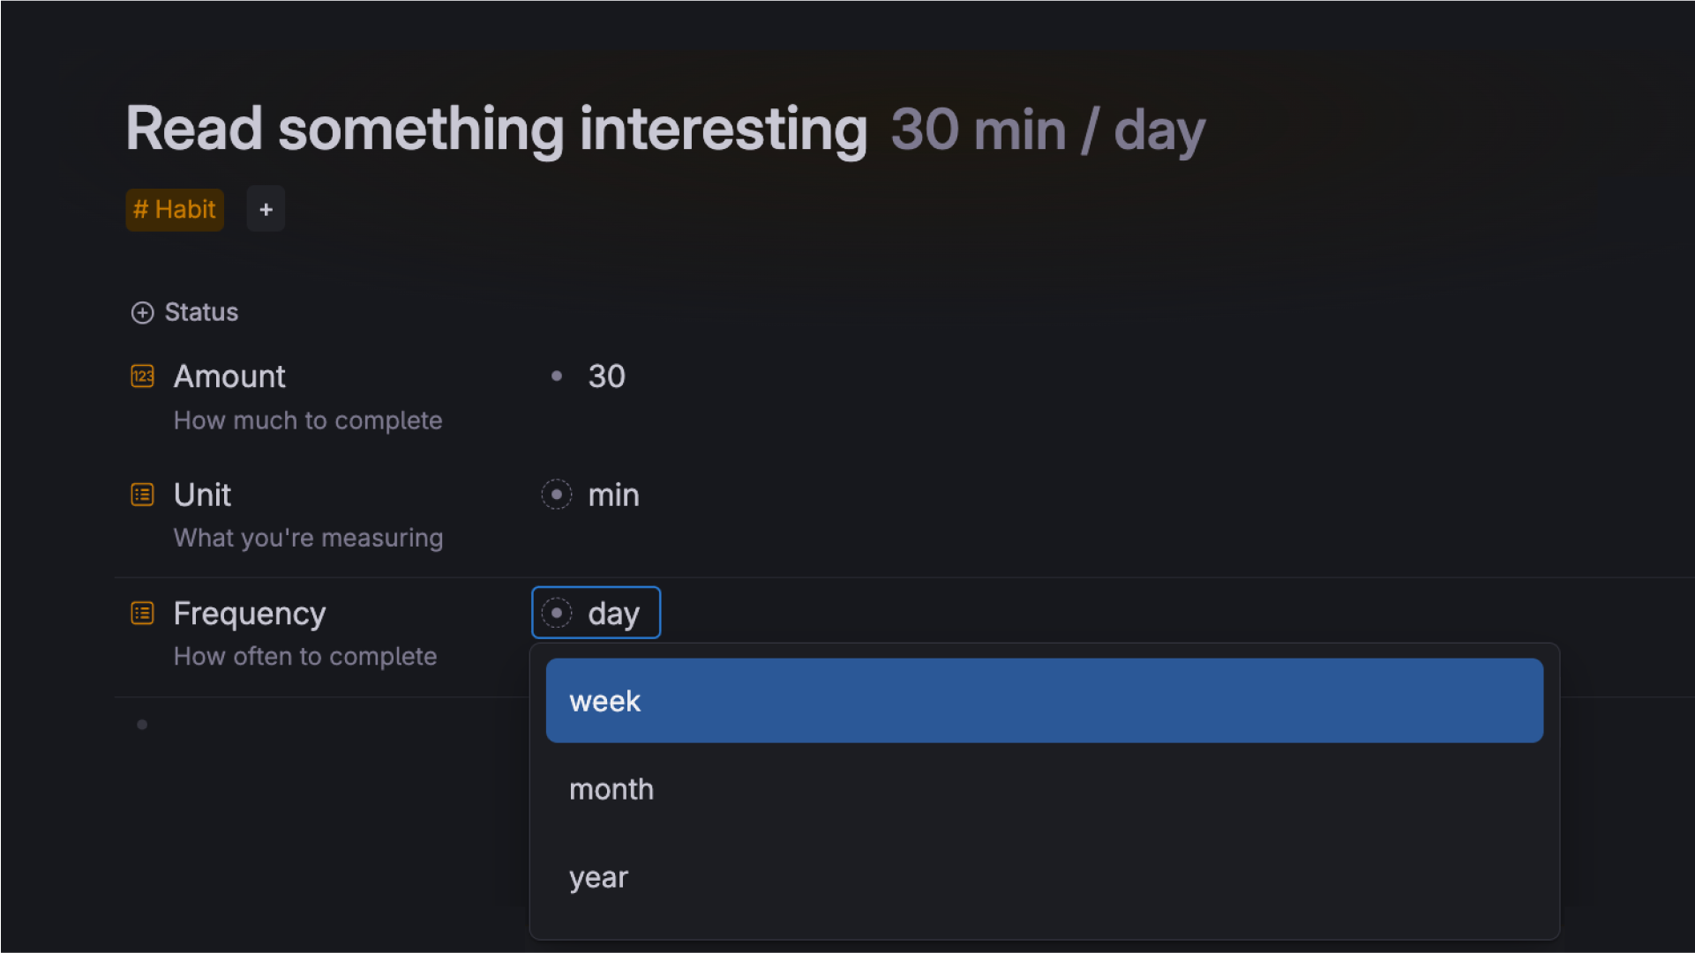1695x953 pixels.
Task: Open the Frequency day dropdown field
Action: click(613, 613)
